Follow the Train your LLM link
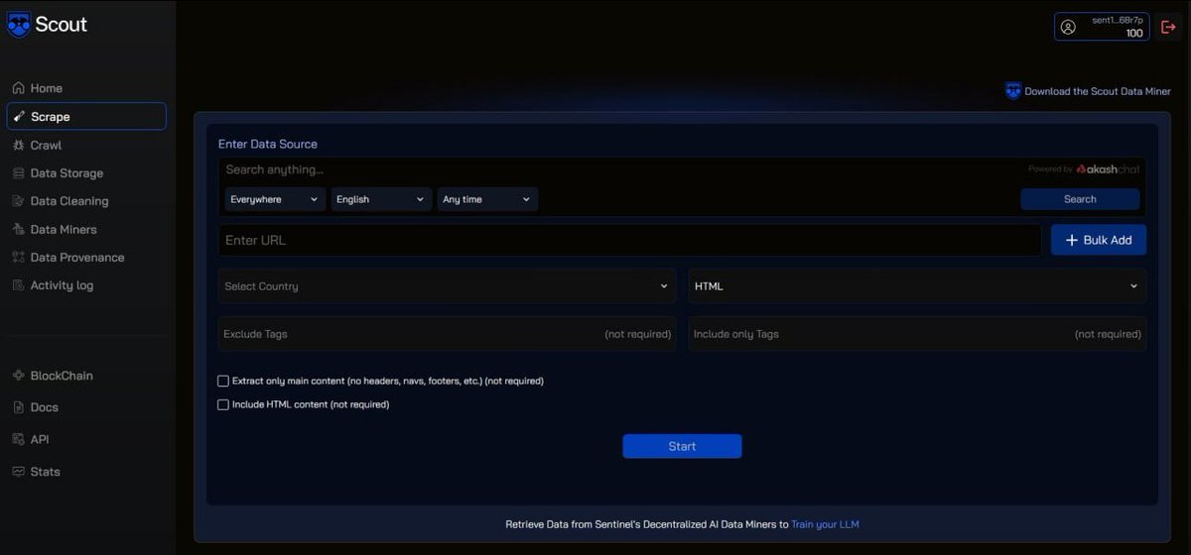 tap(825, 524)
